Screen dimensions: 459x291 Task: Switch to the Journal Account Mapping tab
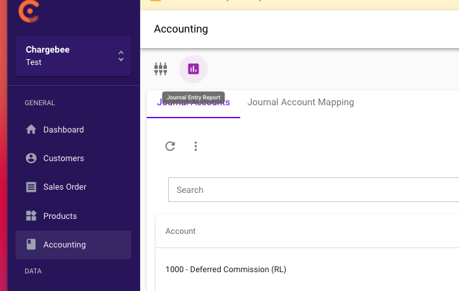[301, 102]
